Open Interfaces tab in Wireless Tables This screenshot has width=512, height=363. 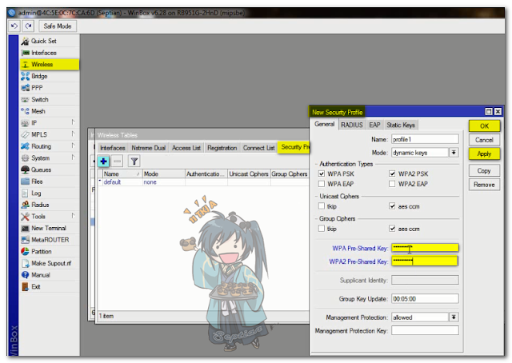point(113,148)
